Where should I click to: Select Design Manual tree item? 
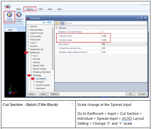pos(36,49)
